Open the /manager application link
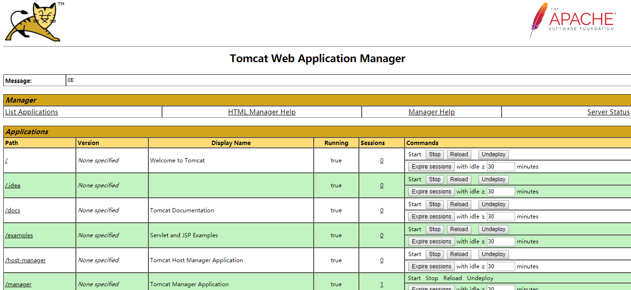This screenshot has width=631, height=290. pos(18,284)
